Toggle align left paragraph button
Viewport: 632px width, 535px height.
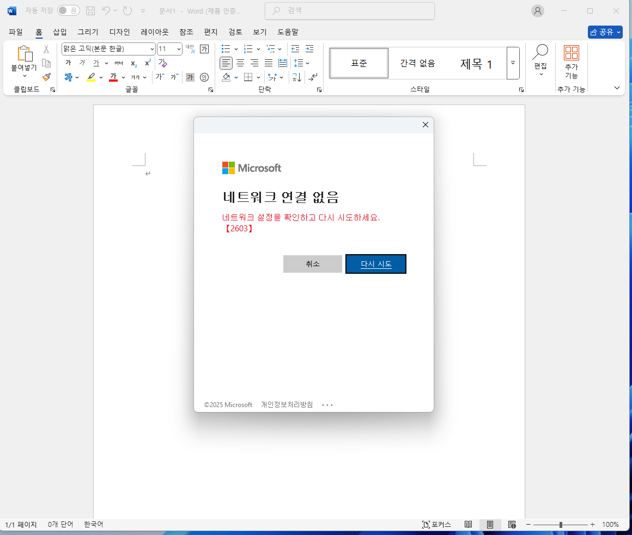226,63
